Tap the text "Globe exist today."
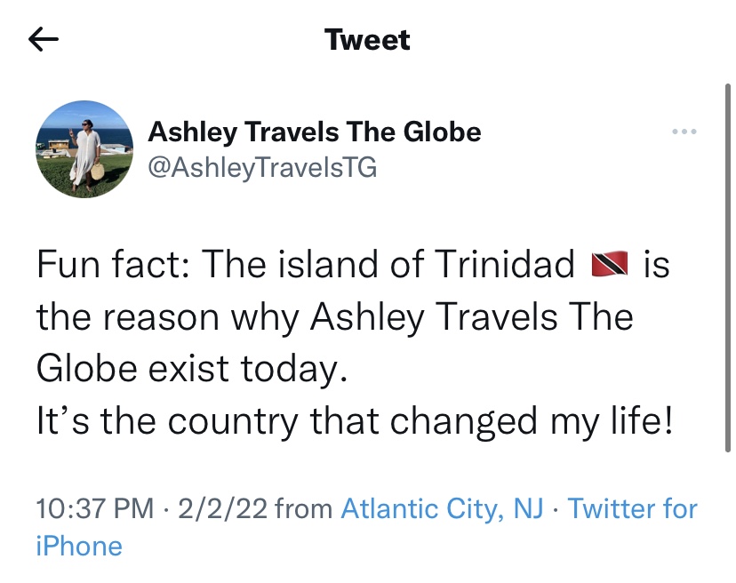This screenshot has height=583, width=736. click(189, 368)
